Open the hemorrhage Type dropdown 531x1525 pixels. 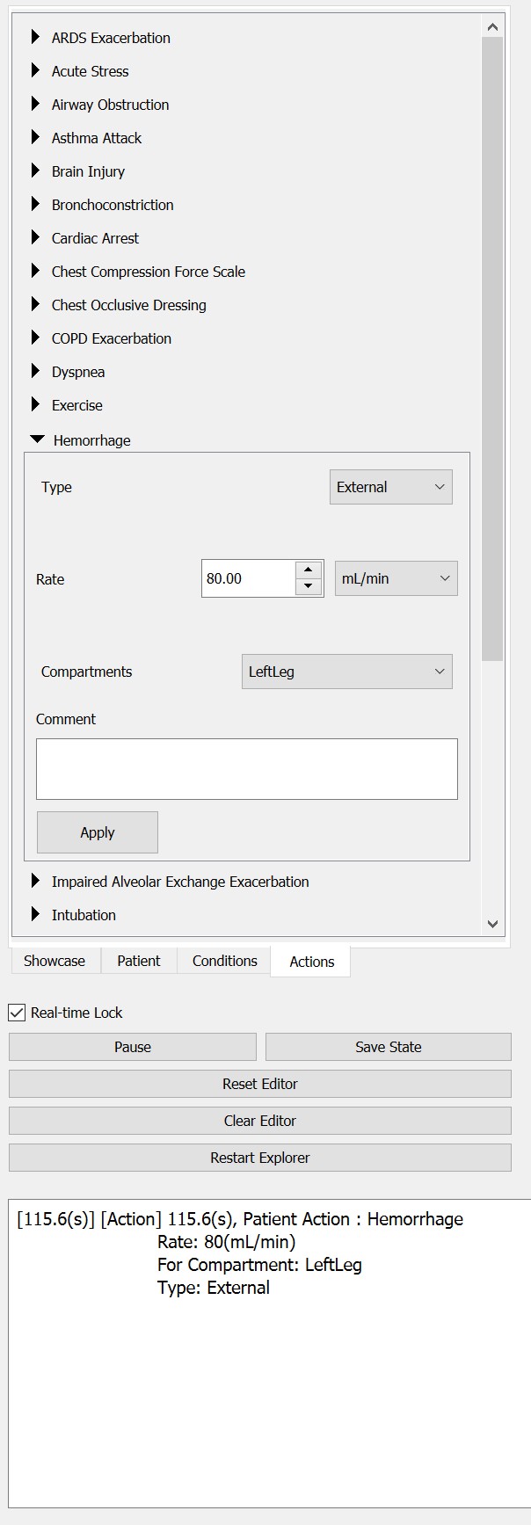[x=391, y=487]
